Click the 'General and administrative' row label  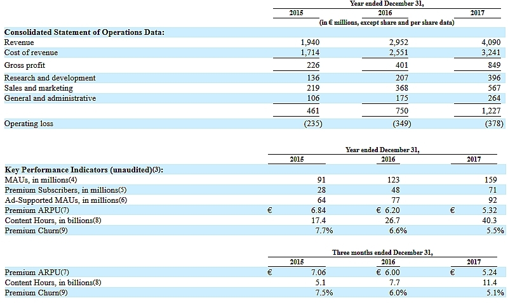pos(50,98)
